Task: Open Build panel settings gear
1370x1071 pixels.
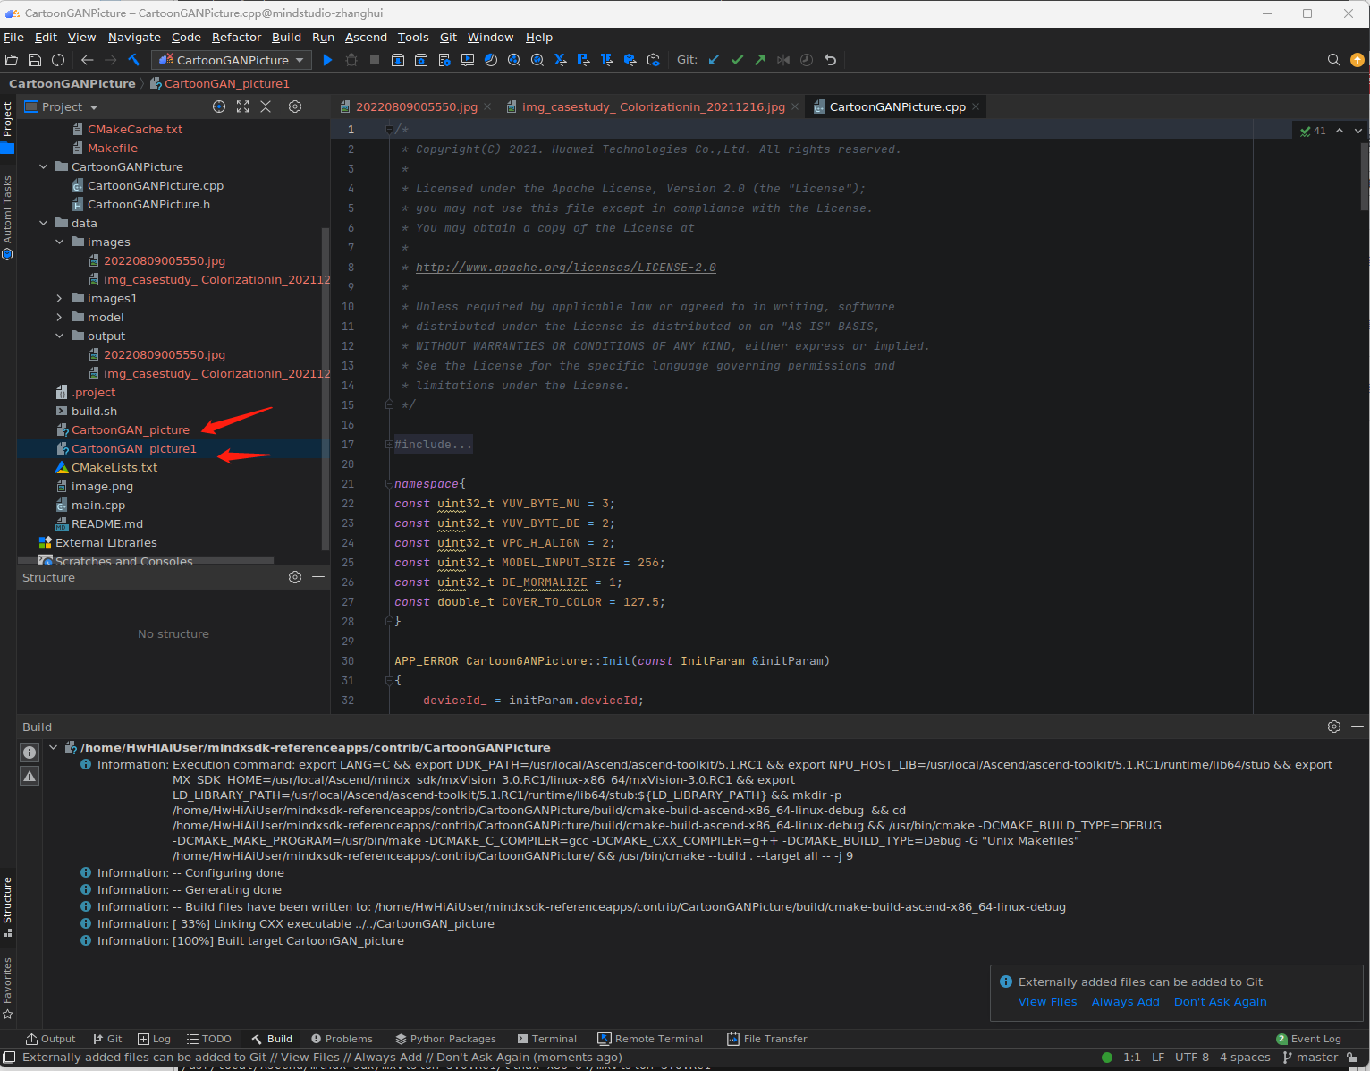Action: 1333,727
